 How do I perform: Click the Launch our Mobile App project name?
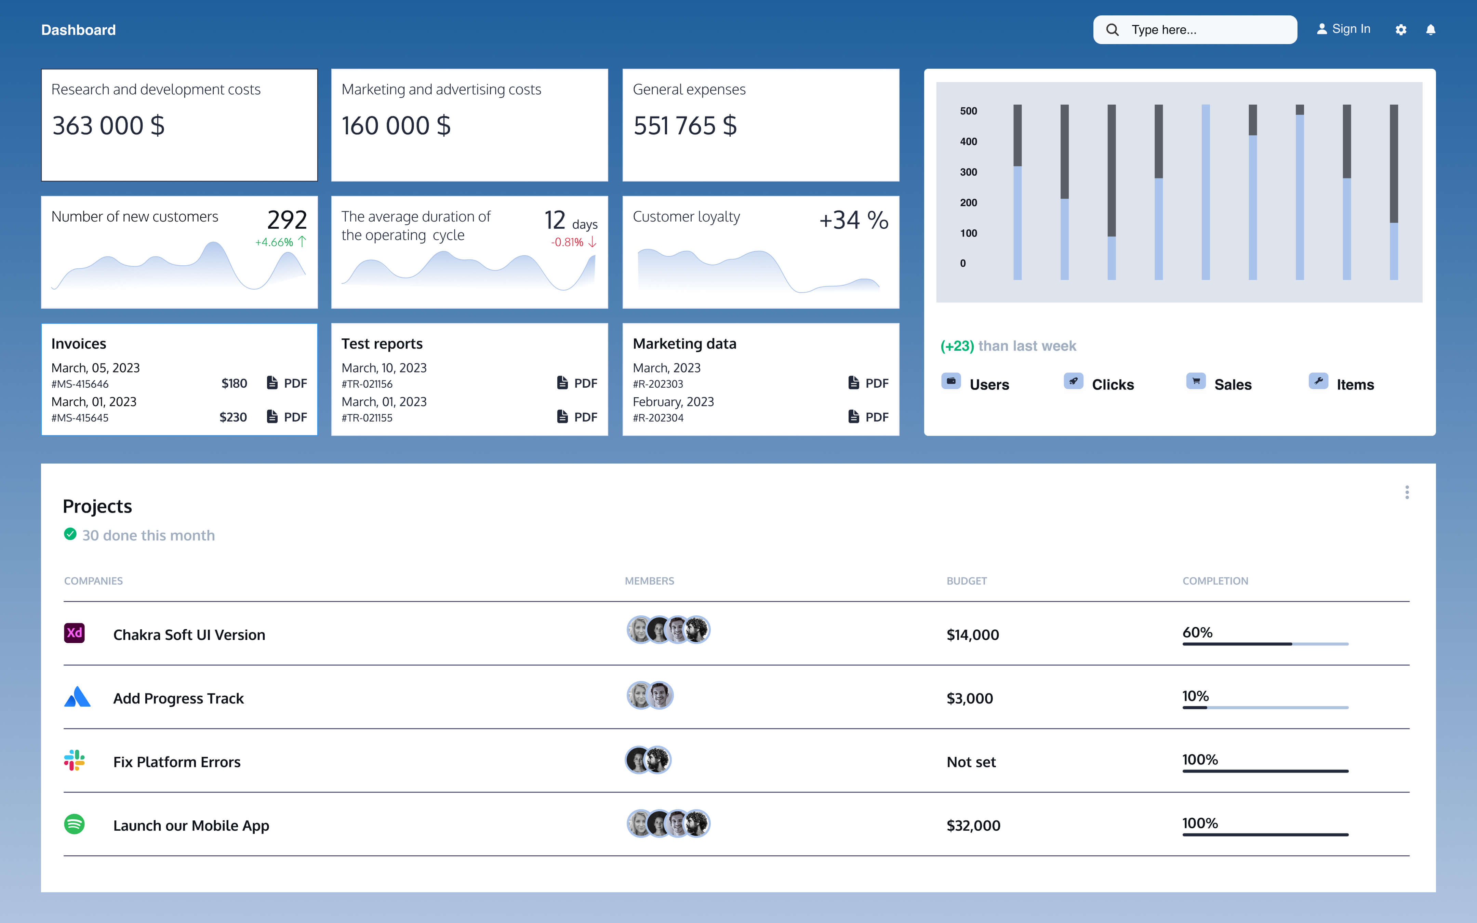click(x=191, y=825)
